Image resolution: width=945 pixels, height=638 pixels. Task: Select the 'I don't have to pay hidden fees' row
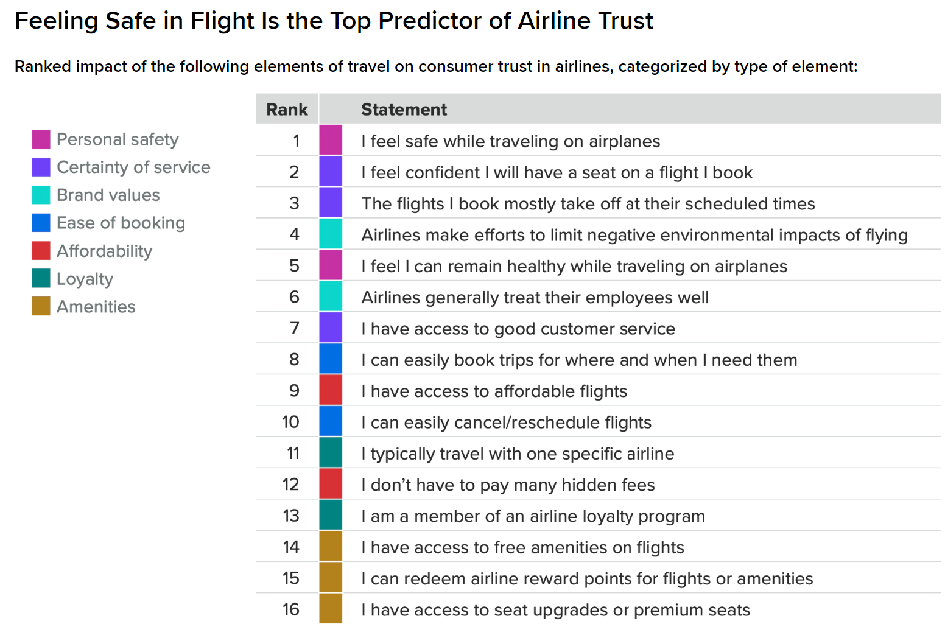508,485
